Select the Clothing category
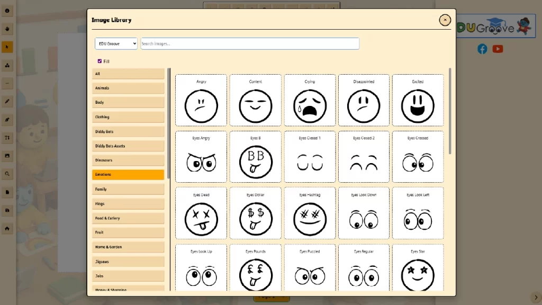The width and height of the screenshot is (542, 305). [x=128, y=117]
